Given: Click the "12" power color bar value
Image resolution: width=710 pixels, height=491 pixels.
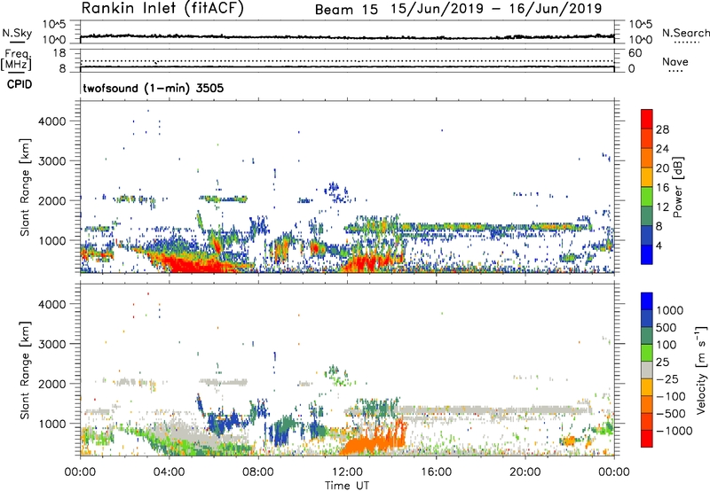Looking at the screenshot, I should 662,207.
